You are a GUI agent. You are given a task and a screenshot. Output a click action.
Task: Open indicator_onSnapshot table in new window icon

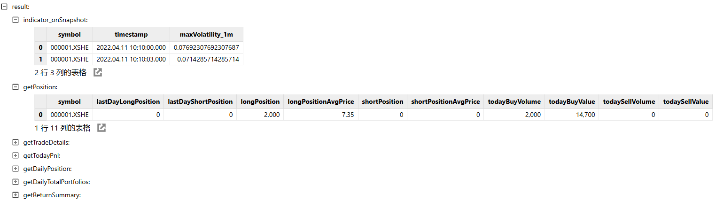pos(98,72)
